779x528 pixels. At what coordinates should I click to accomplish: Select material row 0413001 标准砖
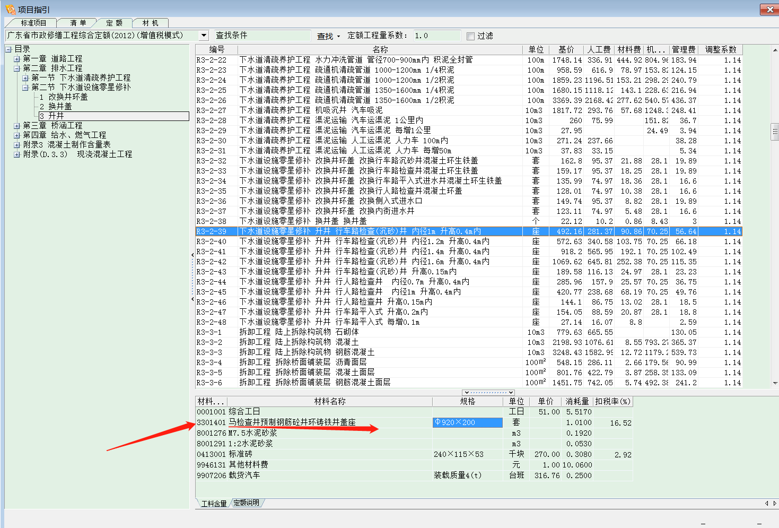tap(414, 454)
